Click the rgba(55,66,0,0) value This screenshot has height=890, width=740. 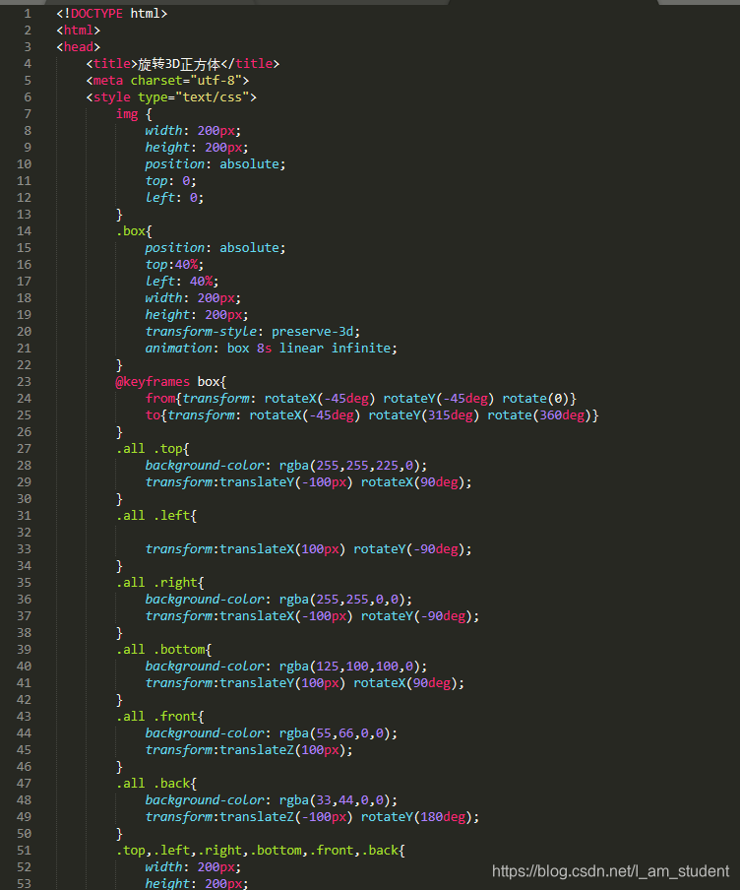coord(335,733)
